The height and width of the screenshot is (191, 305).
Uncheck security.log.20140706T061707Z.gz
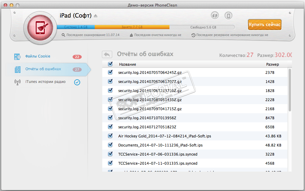pyautogui.click(x=110, y=81)
